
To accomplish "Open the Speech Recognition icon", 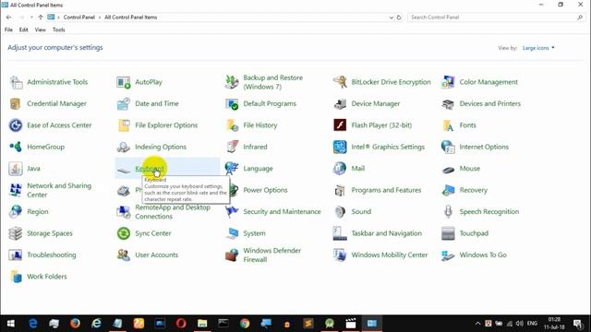I will coord(448,211).
